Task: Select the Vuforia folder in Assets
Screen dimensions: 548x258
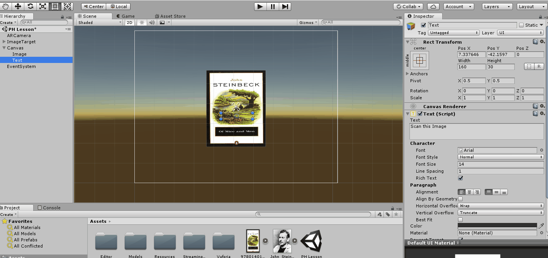Action: 224,241
